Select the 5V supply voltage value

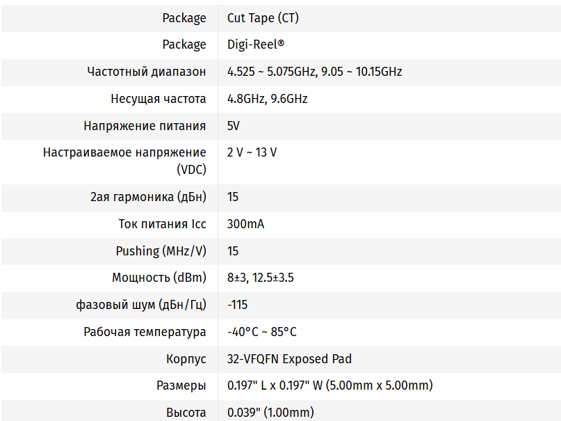click(234, 126)
